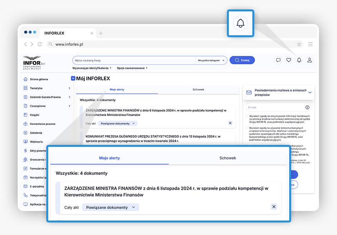
Task: Open Komentarze prawne in the sidebar
Action: [42, 124]
